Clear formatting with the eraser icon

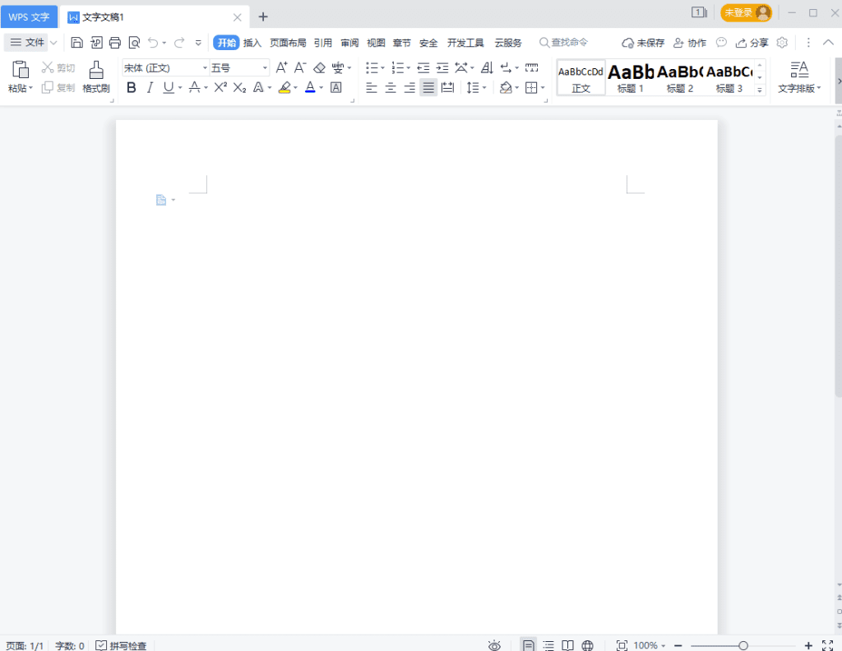[x=320, y=67]
